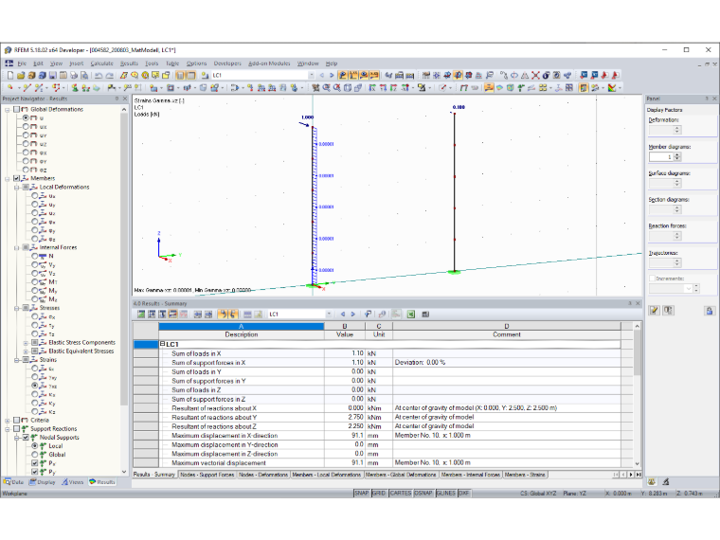Image resolution: width=720 pixels, height=540 pixels.
Task: Undo the last action
Action: [99, 75]
